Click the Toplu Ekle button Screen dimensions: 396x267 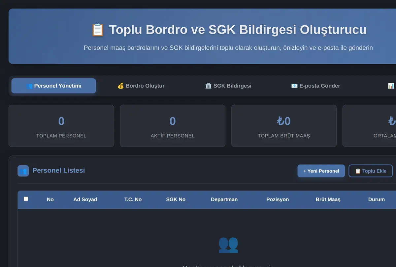tap(371, 171)
